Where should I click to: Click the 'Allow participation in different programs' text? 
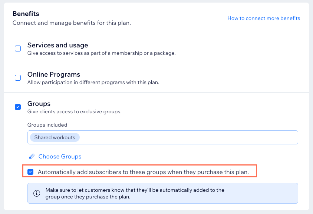tap(93, 83)
